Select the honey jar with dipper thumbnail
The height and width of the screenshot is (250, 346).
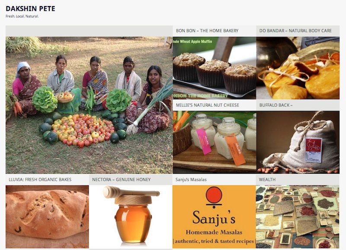coord(131,217)
